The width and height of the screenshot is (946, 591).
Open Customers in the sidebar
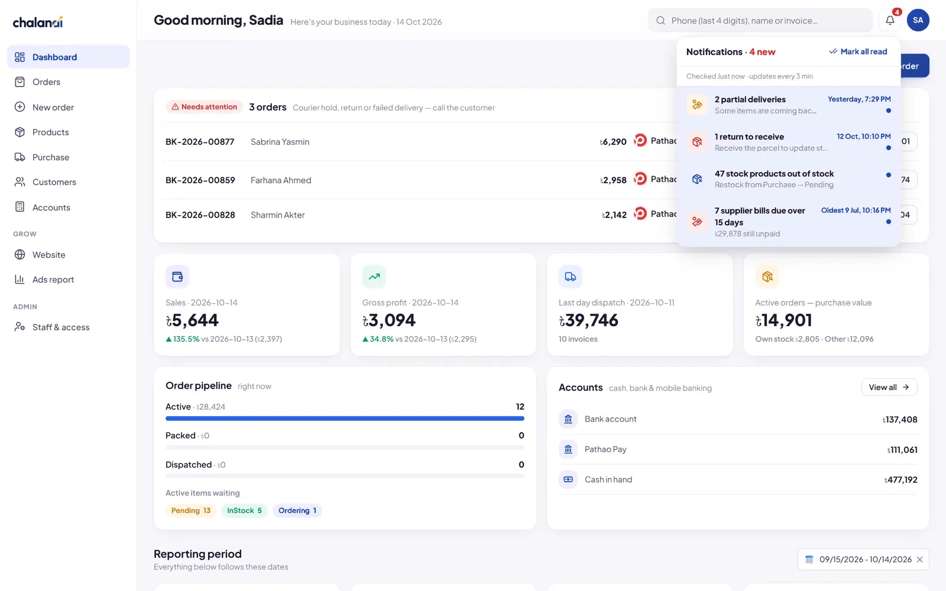point(69,182)
